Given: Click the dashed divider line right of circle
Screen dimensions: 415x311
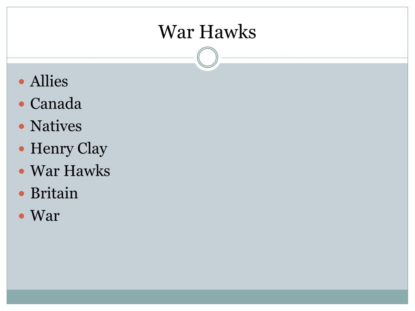Looking at the screenshot, I should click(x=314, y=58).
